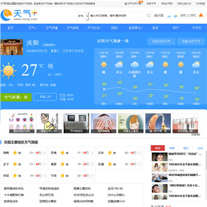Image resolution: width=207 pixels, height=207 pixels.
Task: Open the 《西红柿首富》 news headline
Action: point(184,186)
